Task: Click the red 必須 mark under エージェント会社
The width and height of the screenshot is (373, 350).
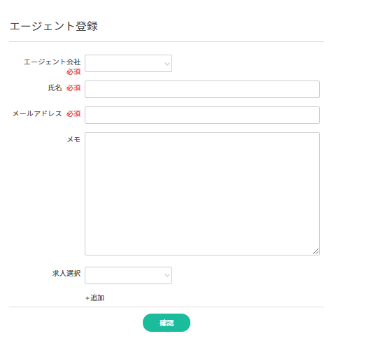Action: tap(73, 71)
